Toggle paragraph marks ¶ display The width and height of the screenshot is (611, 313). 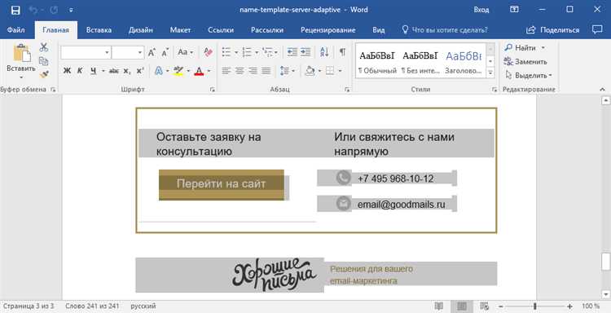coord(342,52)
